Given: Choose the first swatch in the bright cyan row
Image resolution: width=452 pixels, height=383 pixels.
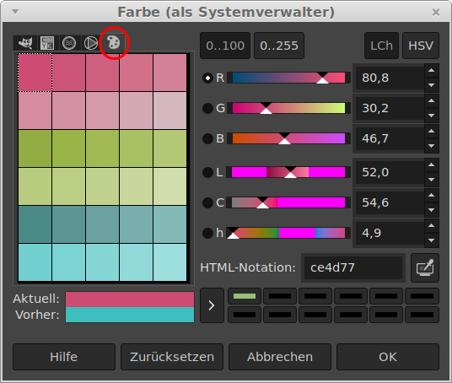Looking at the screenshot, I should coord(35,262).
